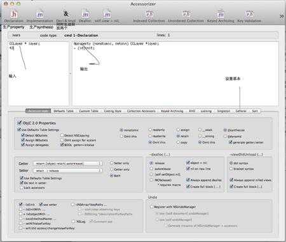Open the Coding Style tab
This screenshot has height=242, width=286.
(112, 111)
